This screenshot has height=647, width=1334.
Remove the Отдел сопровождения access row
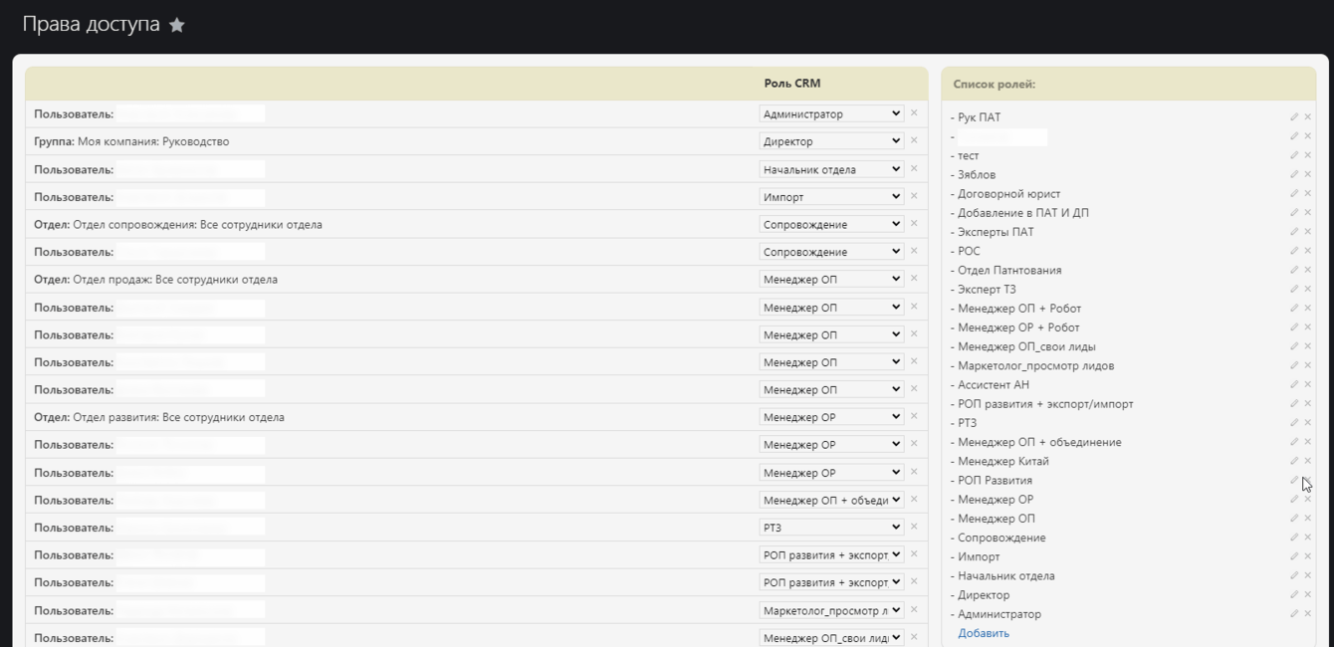coord(914,224)
